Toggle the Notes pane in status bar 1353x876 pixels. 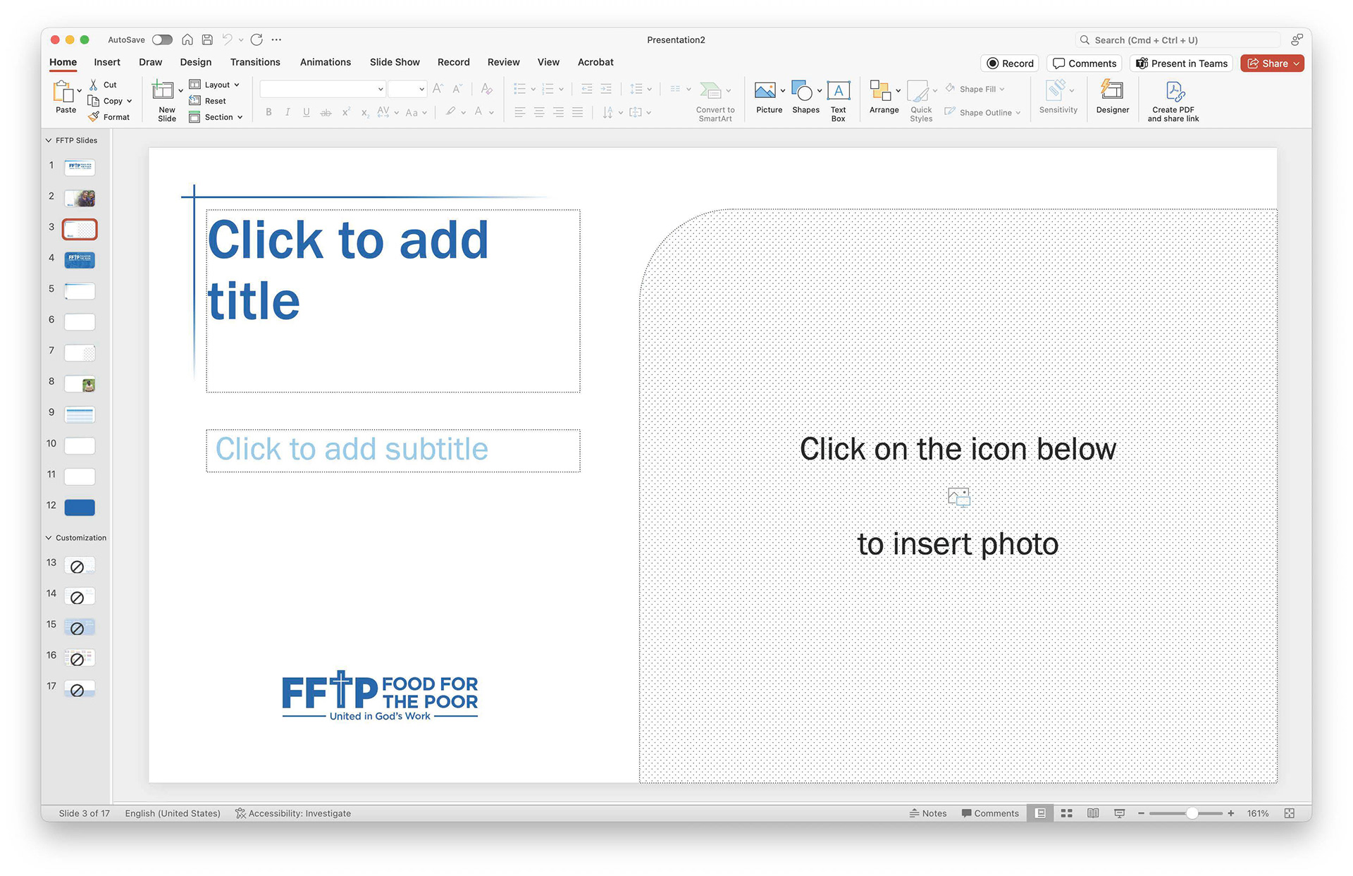pos(927,813)
